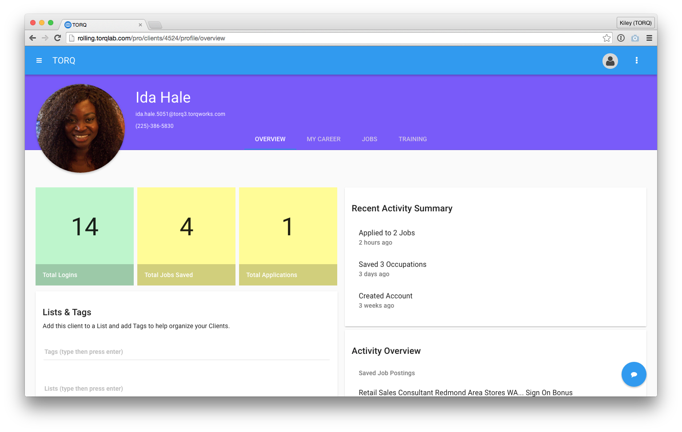
Task: Click the user account avatar icon
Action: tap(610, 61)
